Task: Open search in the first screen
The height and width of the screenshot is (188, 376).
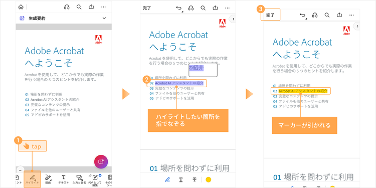Action: click(x=79, y=7)
